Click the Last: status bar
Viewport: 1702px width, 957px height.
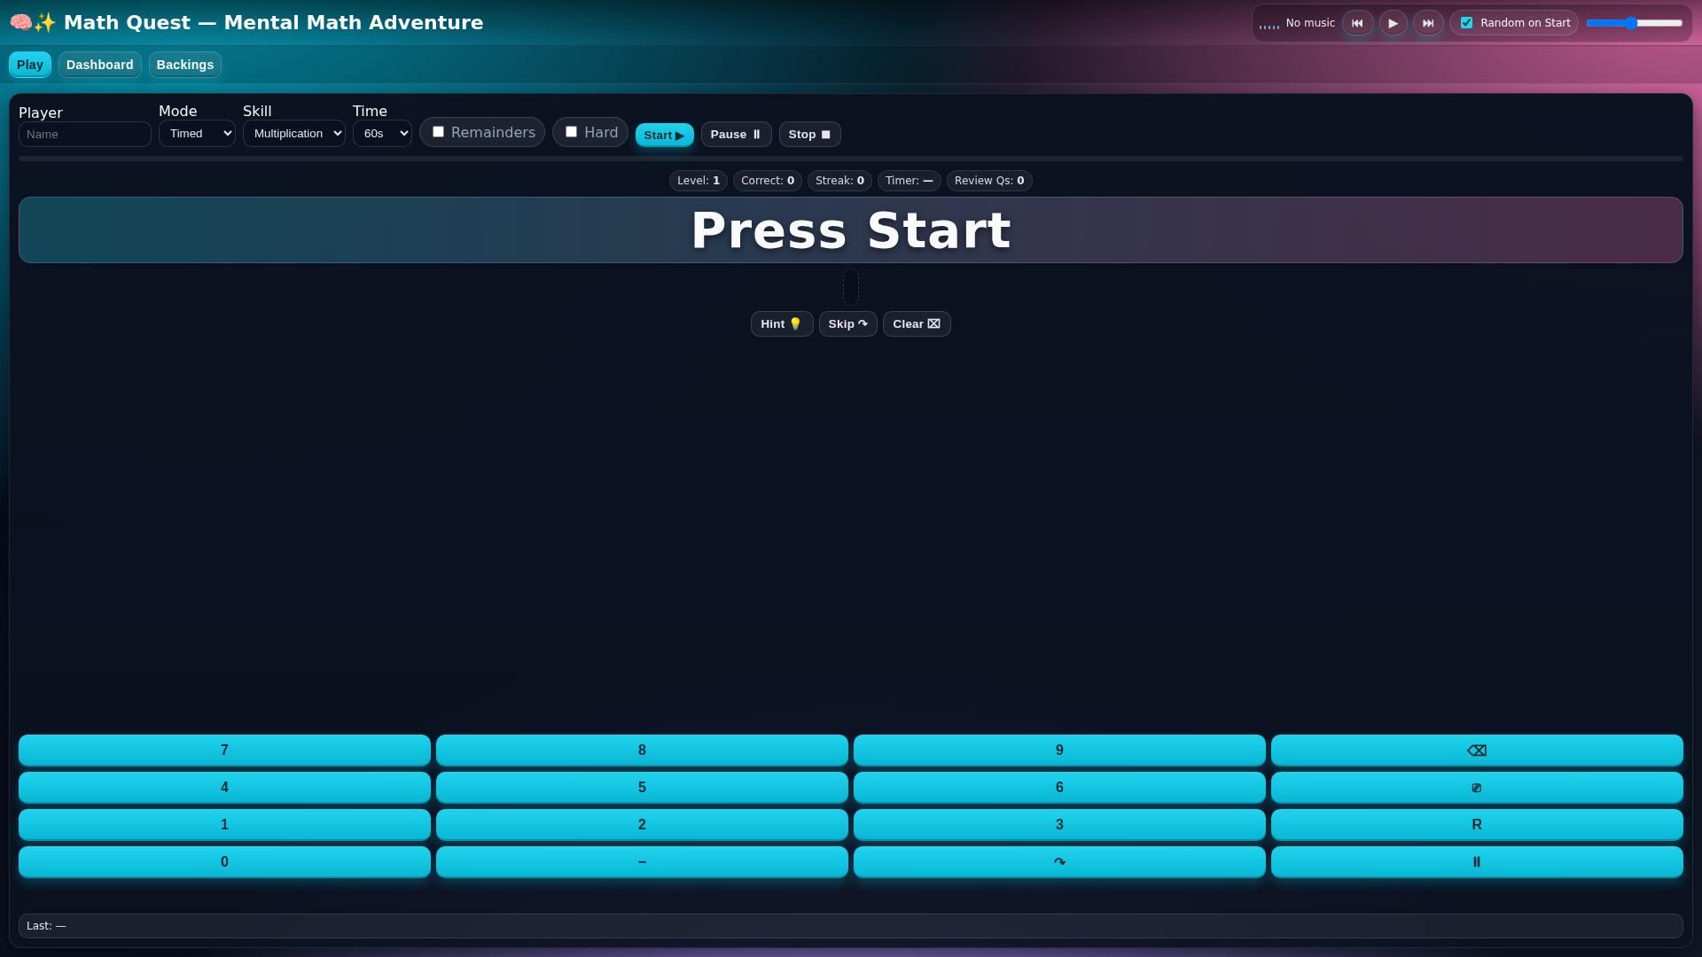pos(851,926)
